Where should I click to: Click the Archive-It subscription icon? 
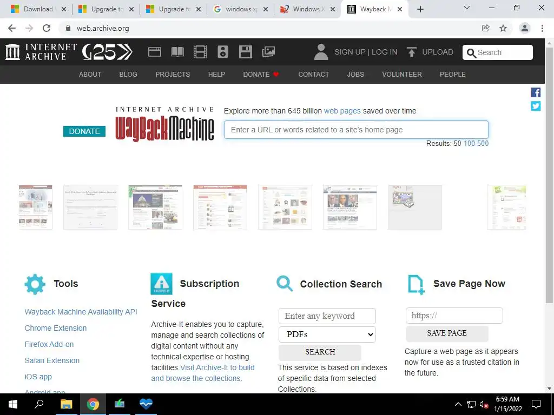point(161,284)
